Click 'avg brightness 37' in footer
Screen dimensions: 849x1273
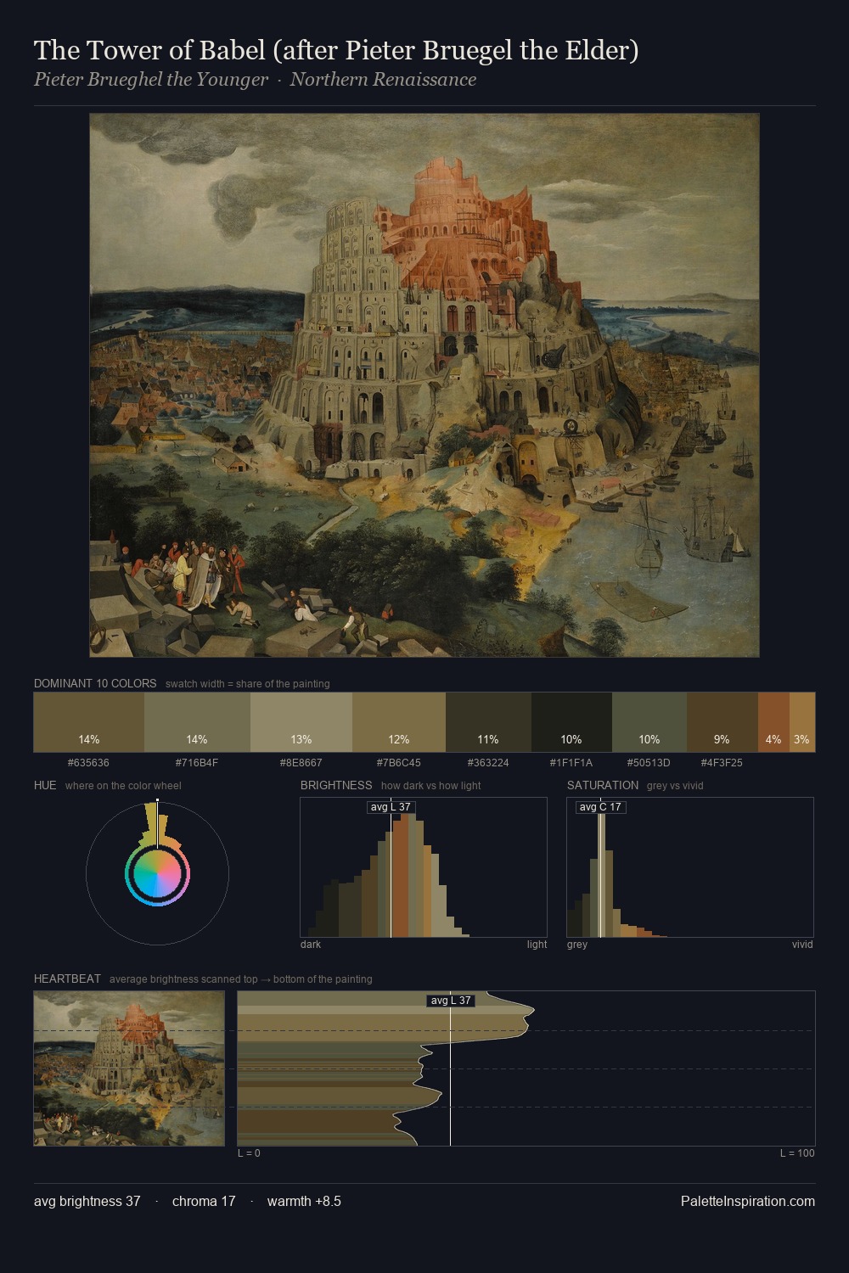pos(87,1202)
